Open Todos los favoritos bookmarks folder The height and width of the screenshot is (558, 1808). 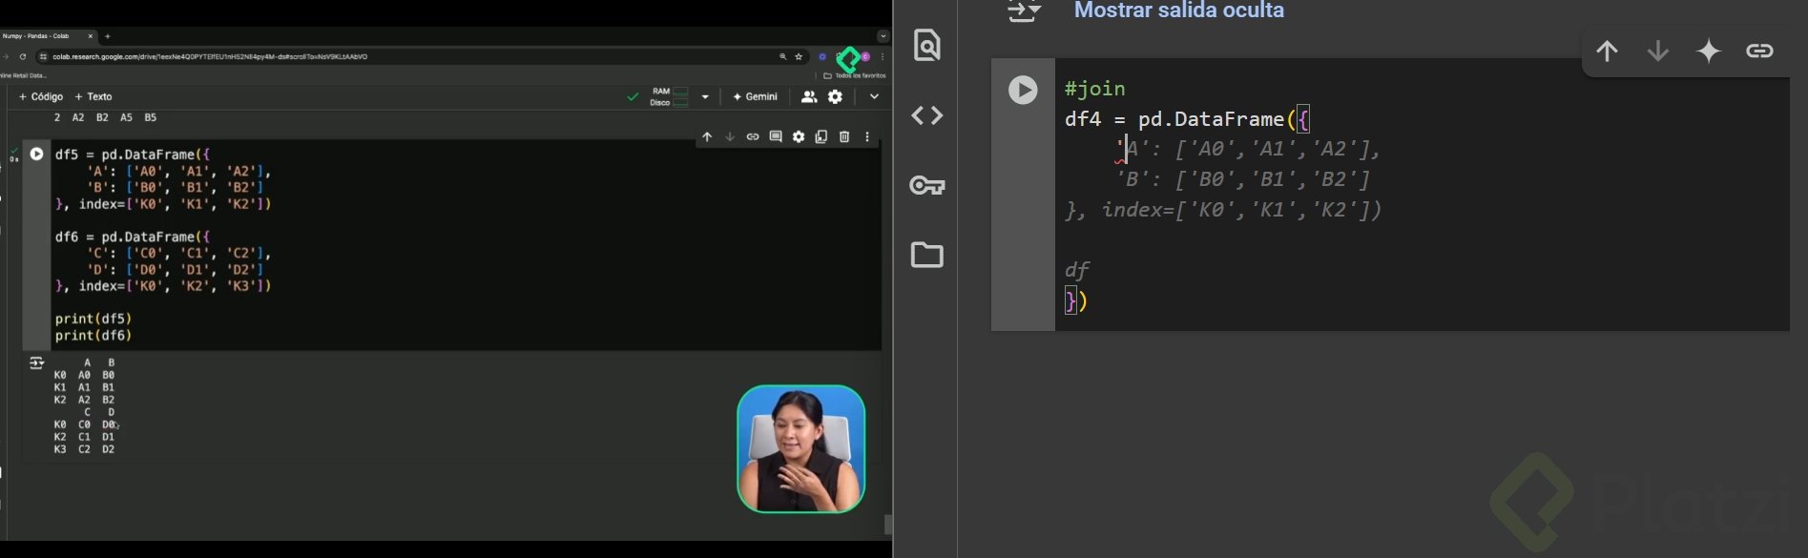(855, 75)
